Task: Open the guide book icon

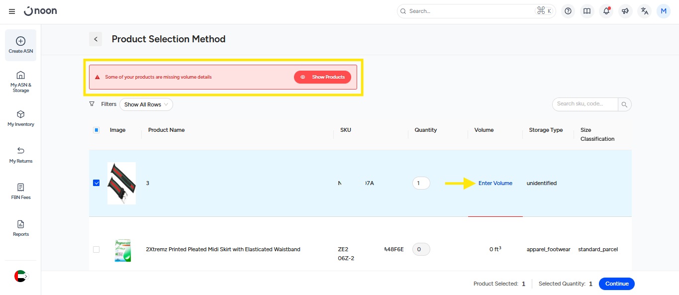Action: 587,11
